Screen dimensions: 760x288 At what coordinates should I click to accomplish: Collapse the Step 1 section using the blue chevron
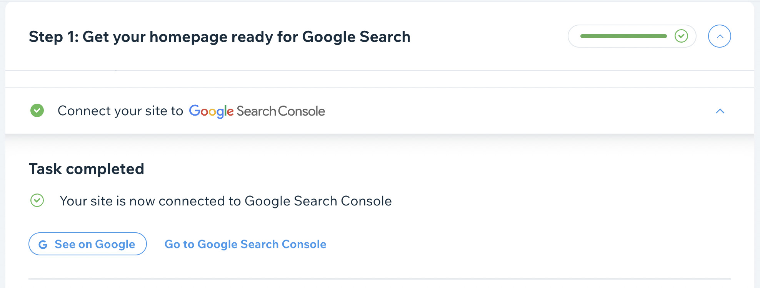719,36
